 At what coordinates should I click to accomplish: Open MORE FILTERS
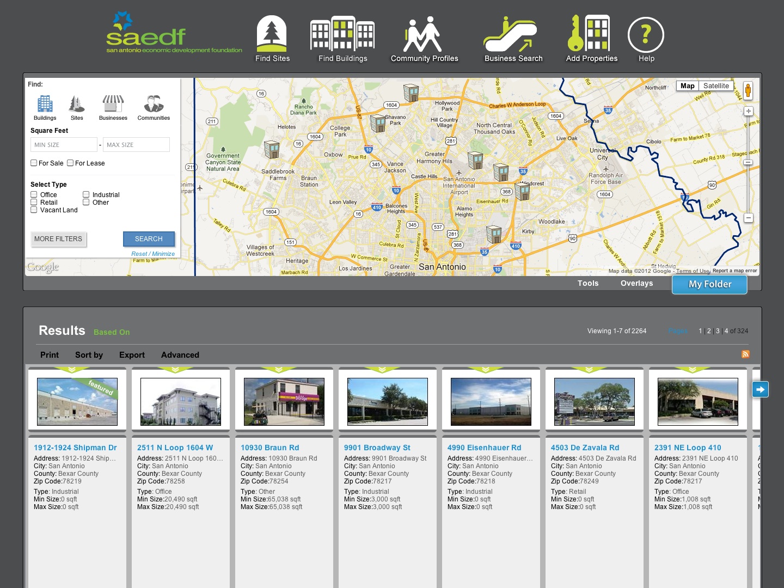coord(58,239)
